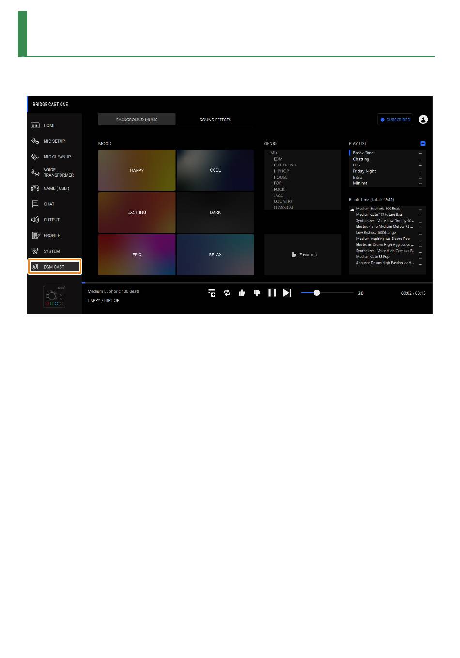Image resolution: width=460 pixels, height=658 pixels.
Task: Select ROCK genre
Action: point(279,189)
